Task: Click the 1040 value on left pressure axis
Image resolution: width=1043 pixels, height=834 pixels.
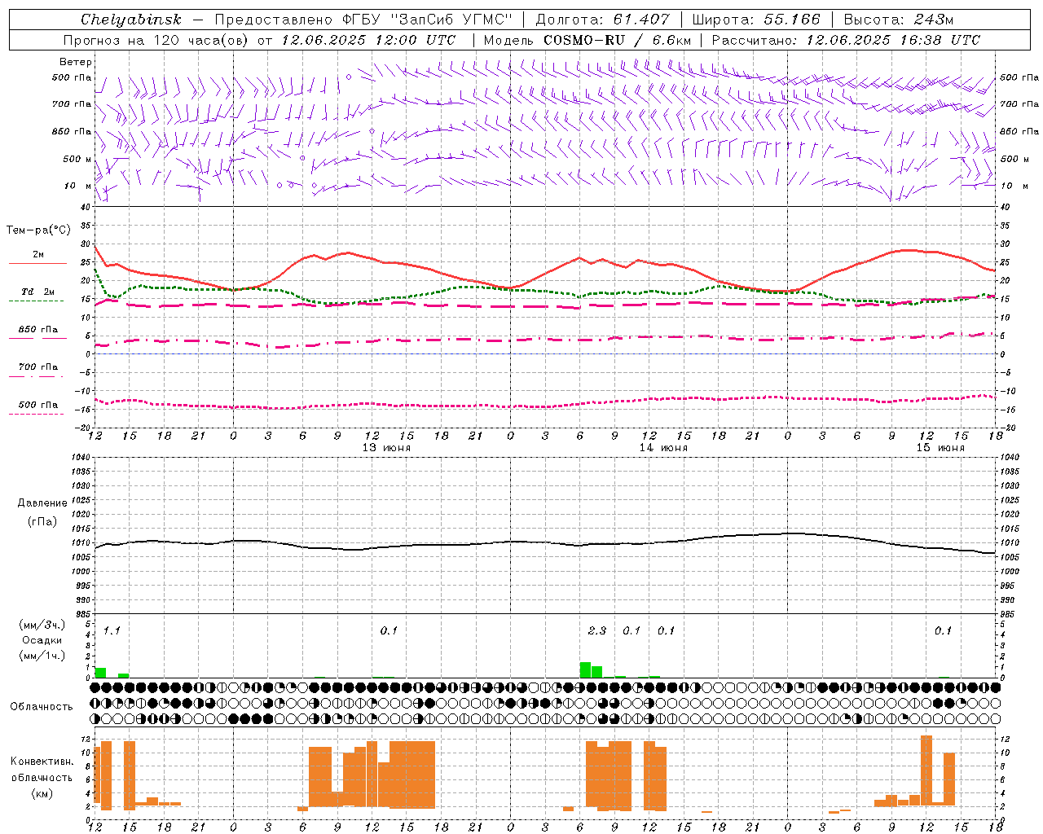Action: (x=79, y=458)
